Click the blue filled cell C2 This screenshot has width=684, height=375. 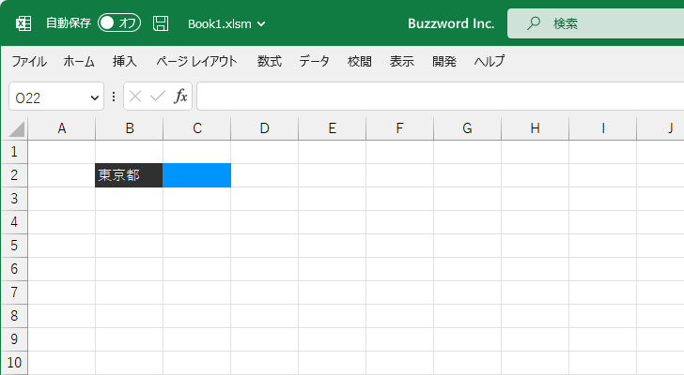pyautogui.click(x=196, y=175)
